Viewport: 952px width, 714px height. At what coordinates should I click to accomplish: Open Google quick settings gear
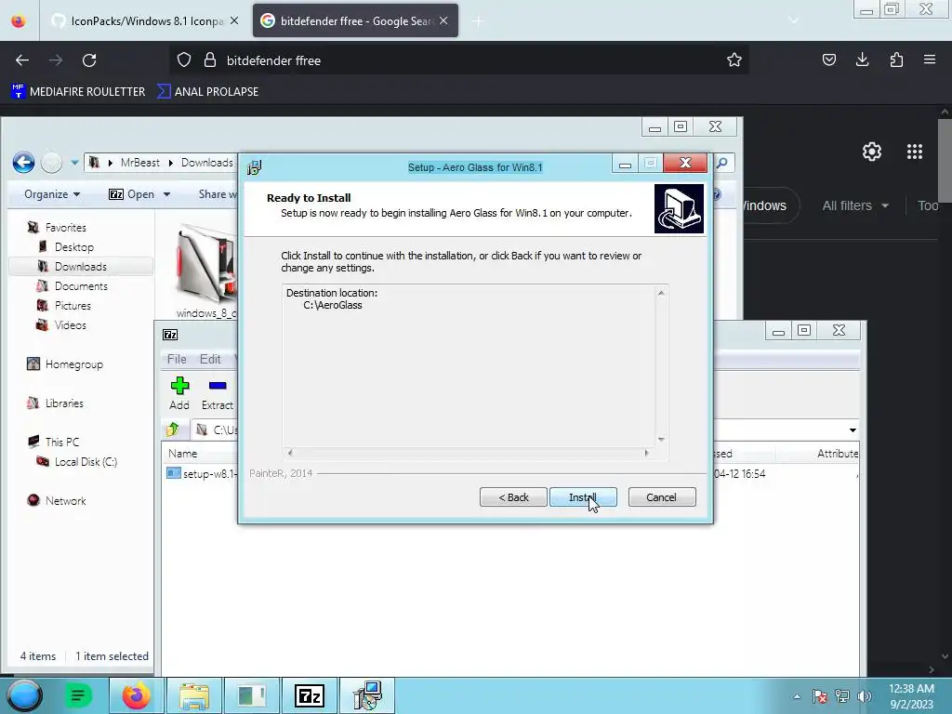[872, 152]
